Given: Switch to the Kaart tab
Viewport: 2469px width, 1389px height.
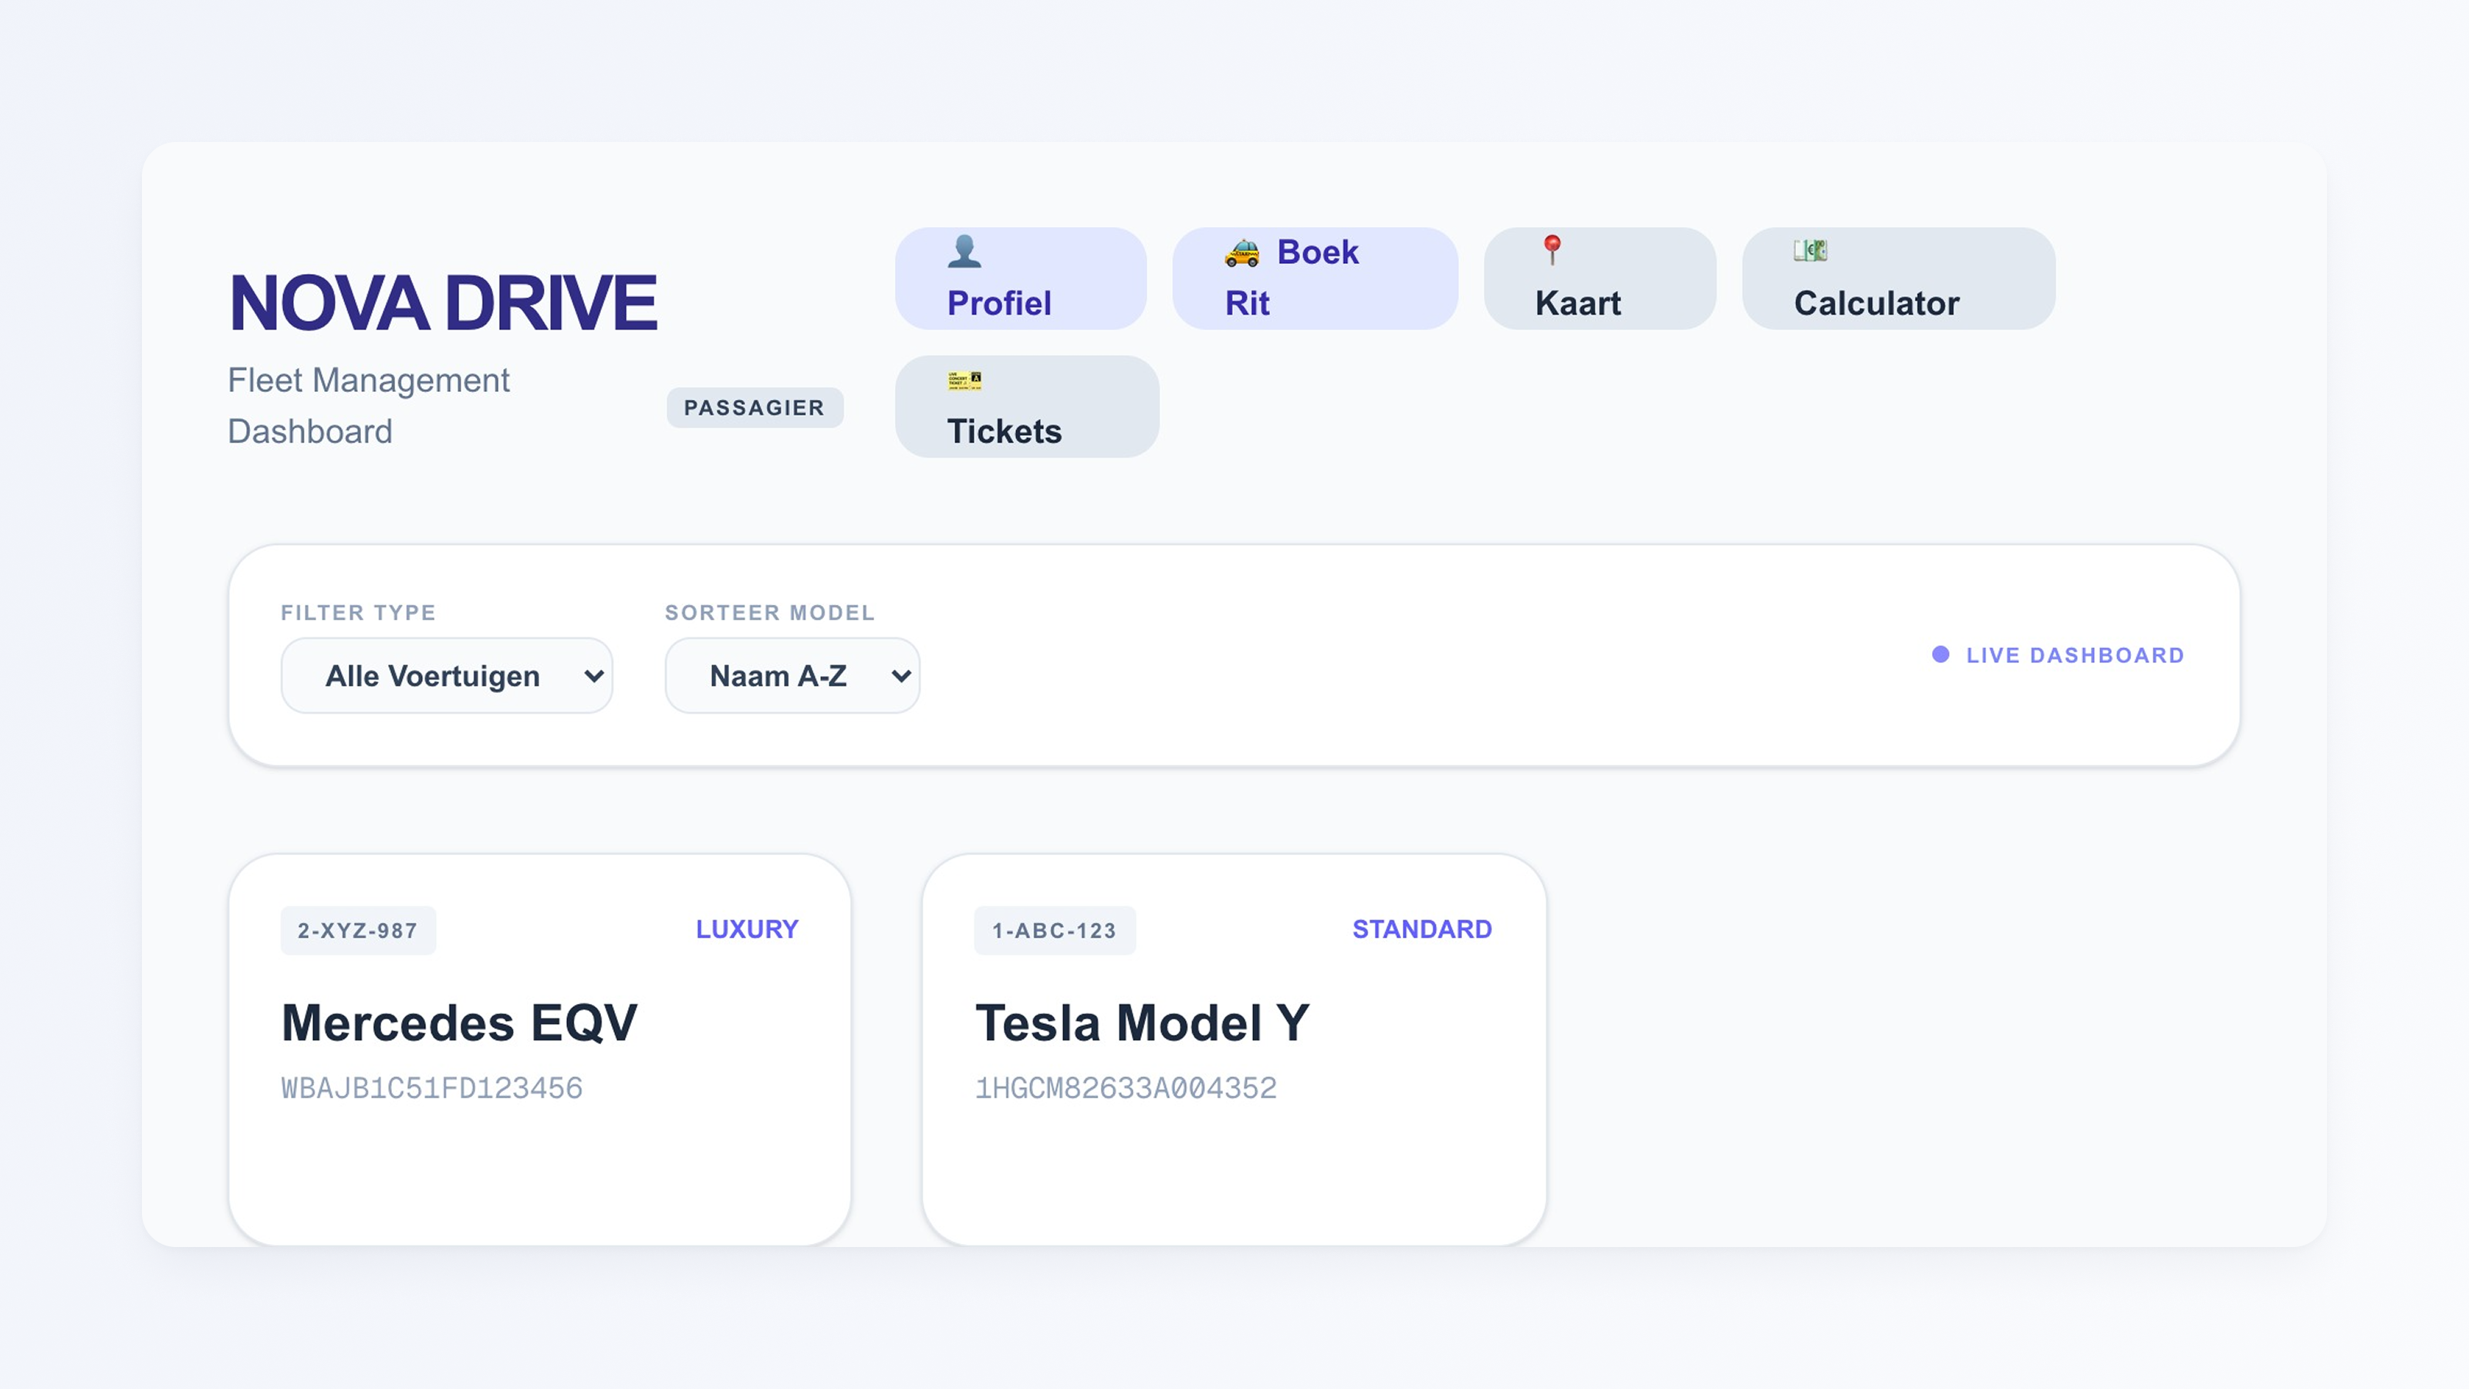Looking at the screenshot, I should pyautogui.click(x=1599, y=278).
